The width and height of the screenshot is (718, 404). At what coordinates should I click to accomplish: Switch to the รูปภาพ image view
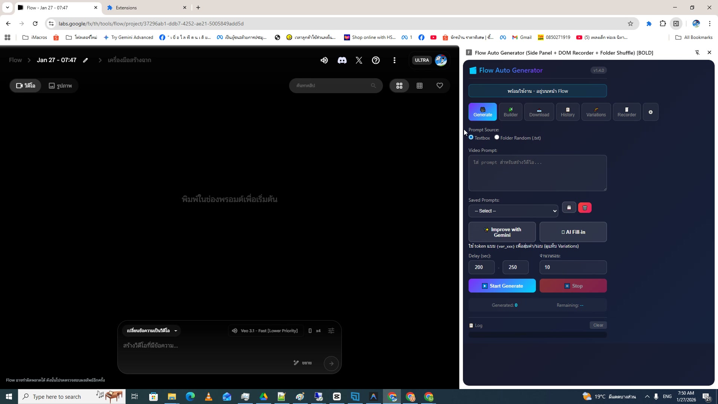[60, 86]
